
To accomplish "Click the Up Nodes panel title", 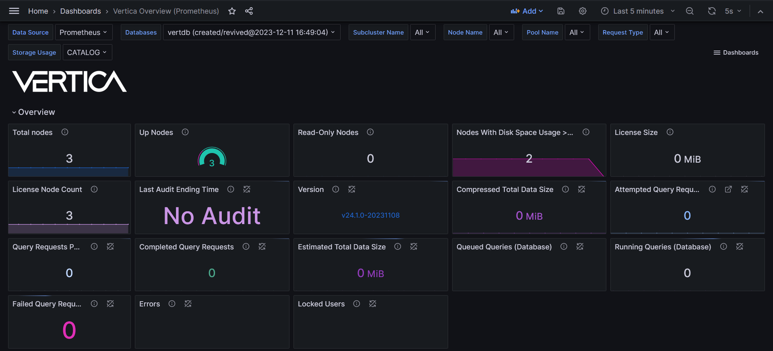I will (156, 132).
